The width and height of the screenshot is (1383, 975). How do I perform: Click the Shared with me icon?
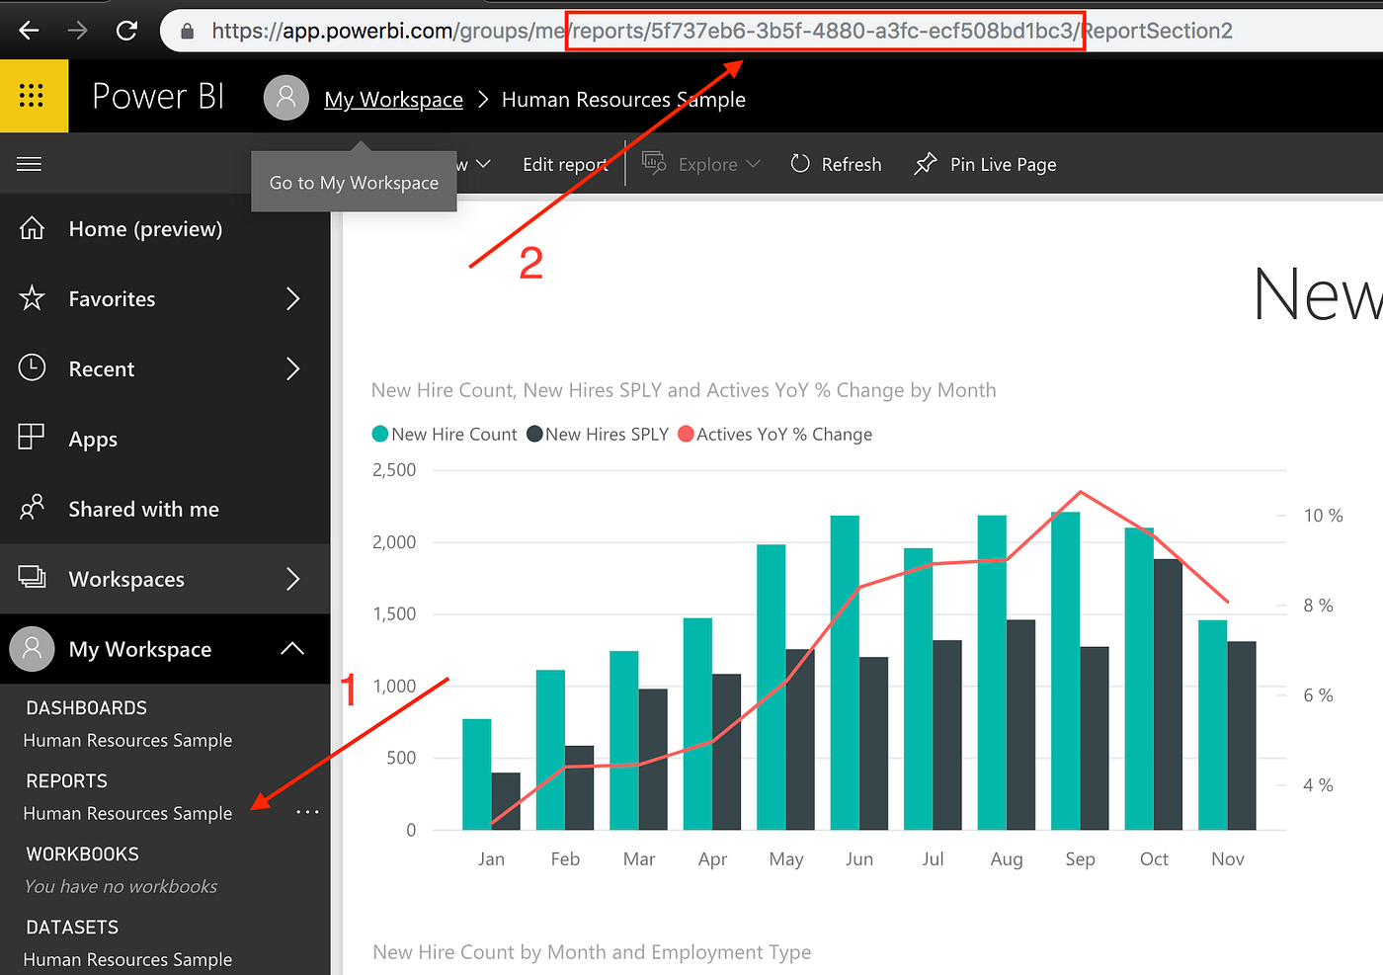click(x=31, y=508)
